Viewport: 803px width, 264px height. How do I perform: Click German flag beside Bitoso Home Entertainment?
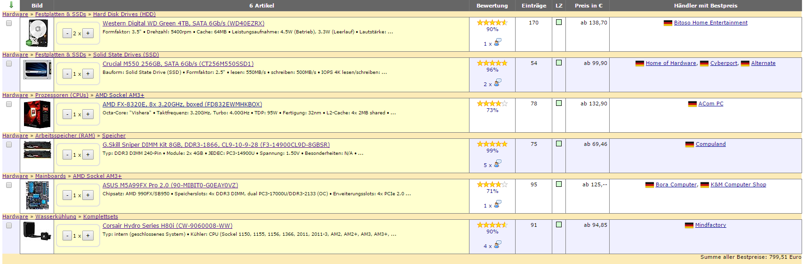tap(668, 23)
